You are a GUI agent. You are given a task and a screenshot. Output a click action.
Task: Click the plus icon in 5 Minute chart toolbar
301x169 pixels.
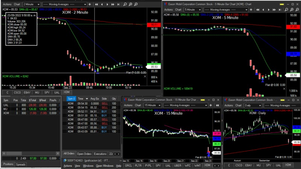[x=251, y=10]
